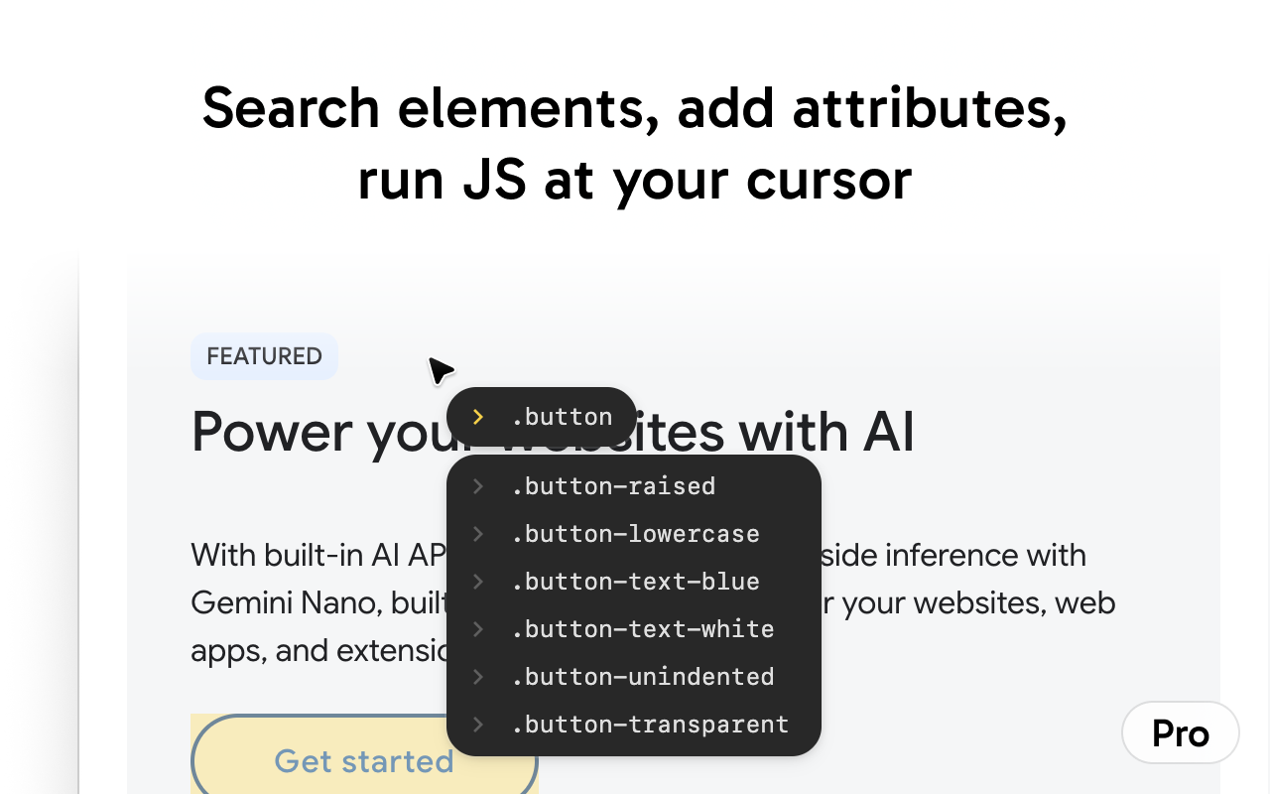
Task: Click chevron next to .button-transparent
Action: coord(478,725)
